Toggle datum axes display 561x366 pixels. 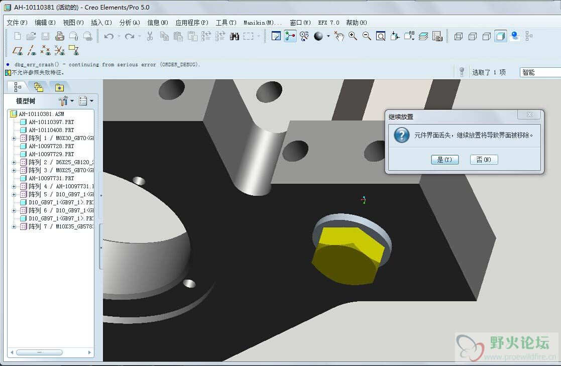(x=32, y=50)
